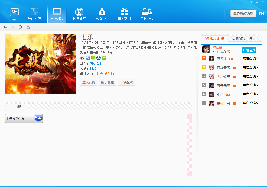
Task: Share via Renren icon
Action: [99, 58]
